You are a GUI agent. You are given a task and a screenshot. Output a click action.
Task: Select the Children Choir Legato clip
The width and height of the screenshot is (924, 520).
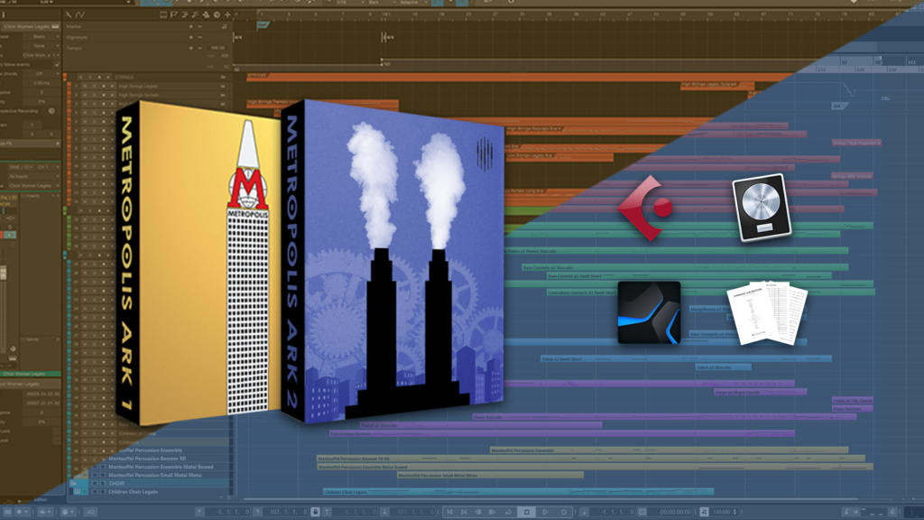click(x=519, y=492)
